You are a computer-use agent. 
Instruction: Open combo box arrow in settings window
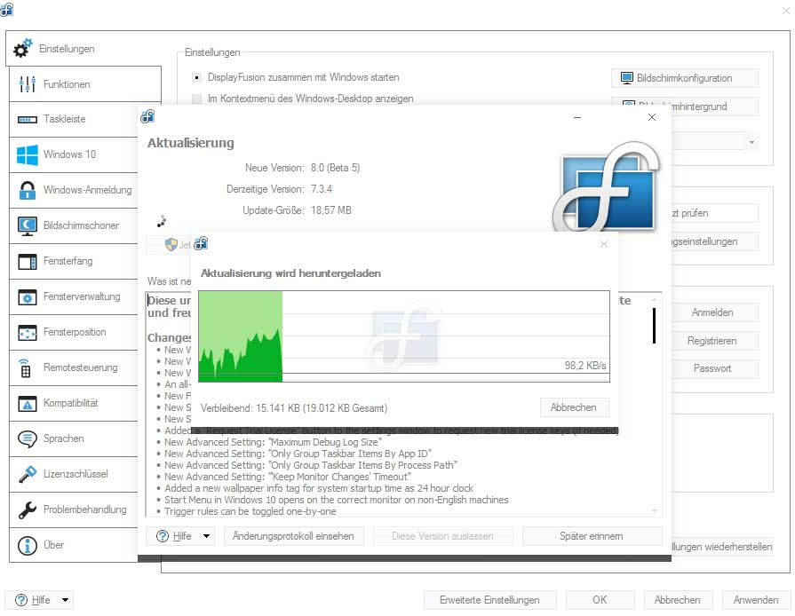tap(751, 142)
